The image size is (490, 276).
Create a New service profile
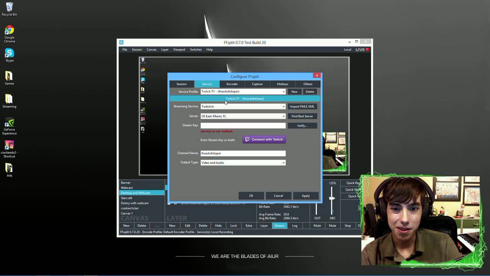294,92
